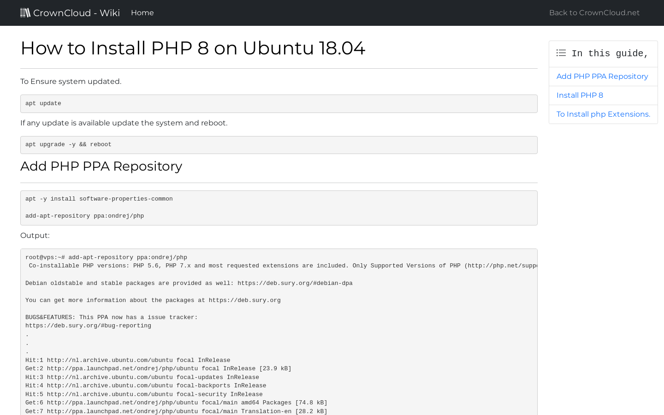Follow the 'Back to CrownCloud.net' link
This screenshot has width=664, height=415.
click(594, 13)
